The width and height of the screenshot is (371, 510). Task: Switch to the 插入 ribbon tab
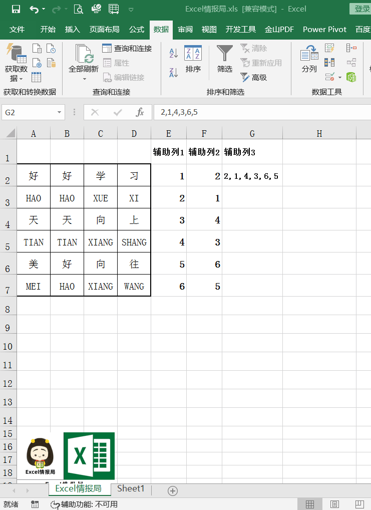(73, 30)
